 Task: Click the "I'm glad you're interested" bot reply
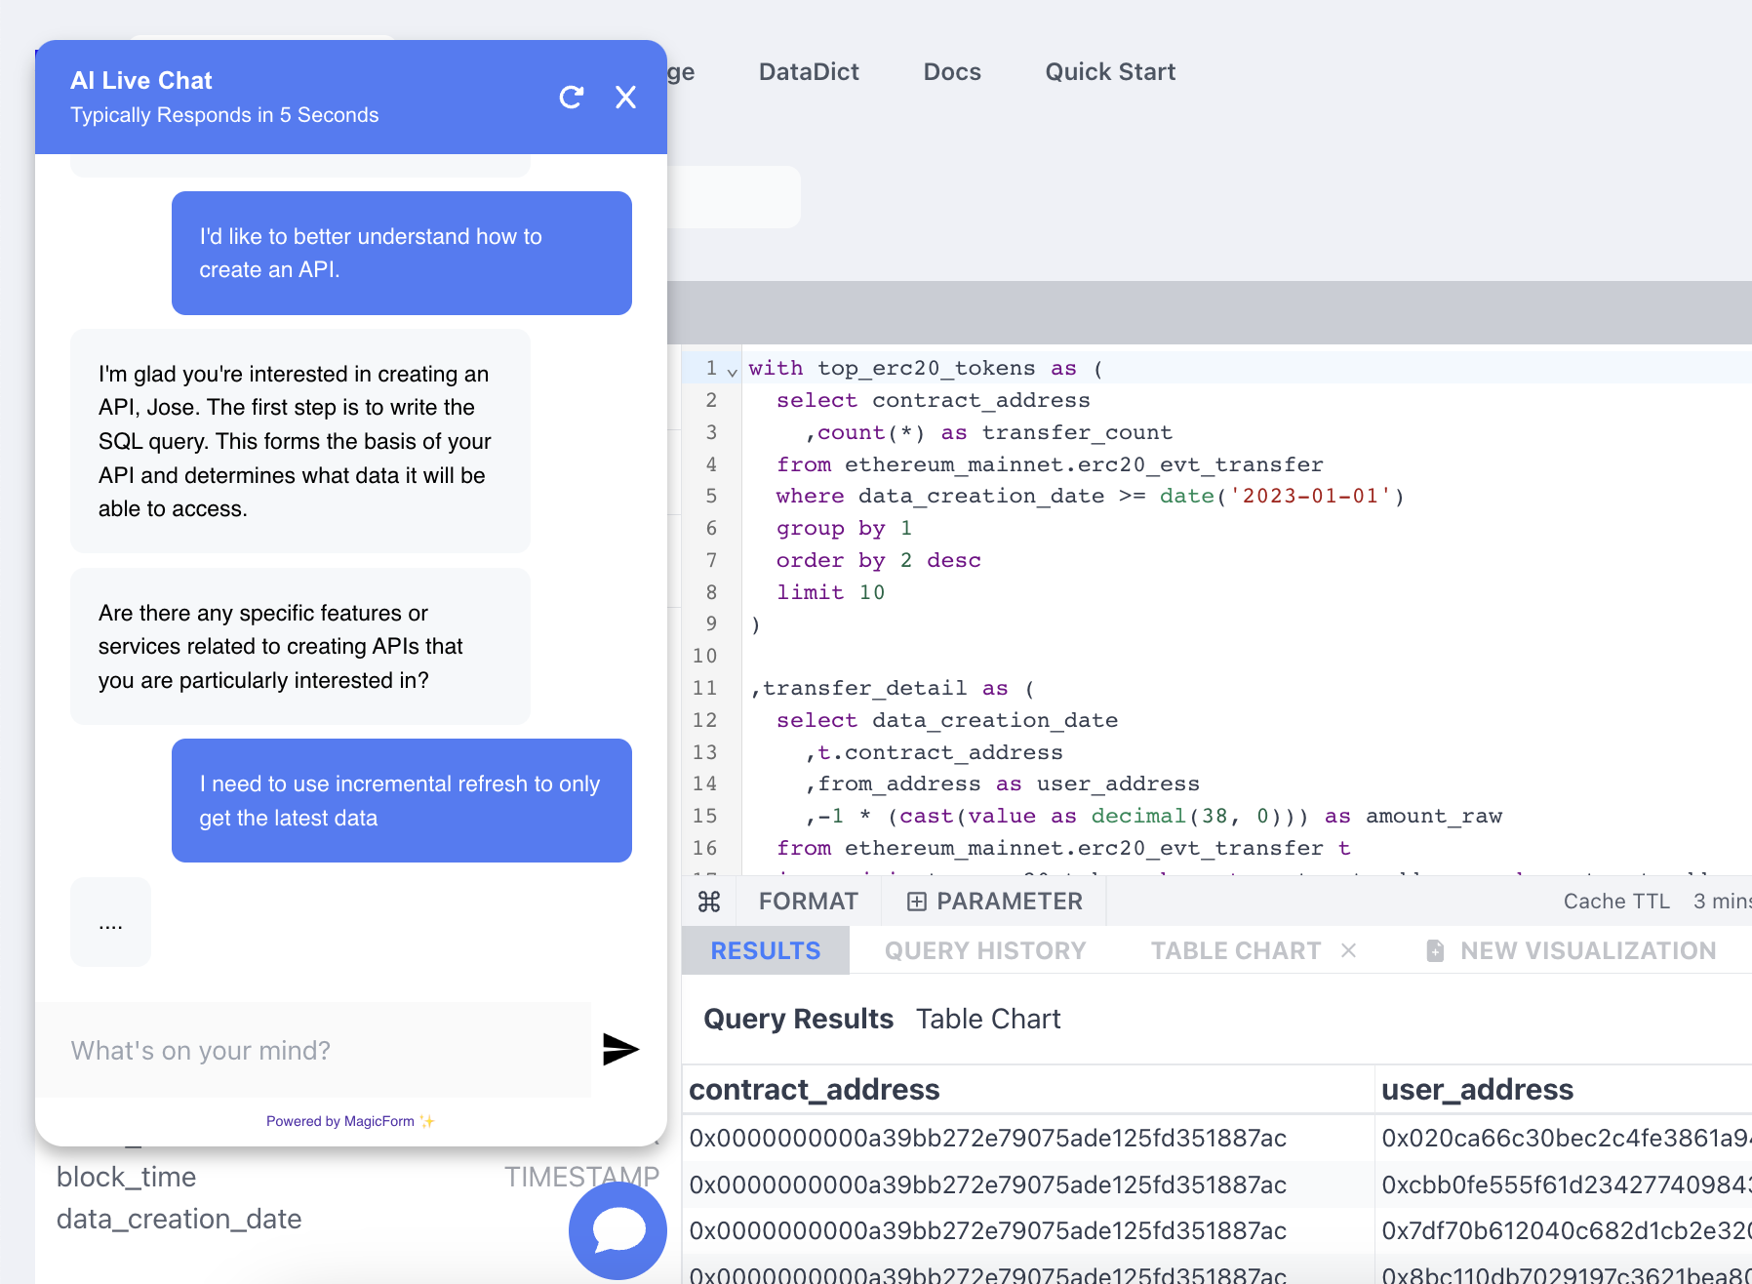[x=300, y=441]
